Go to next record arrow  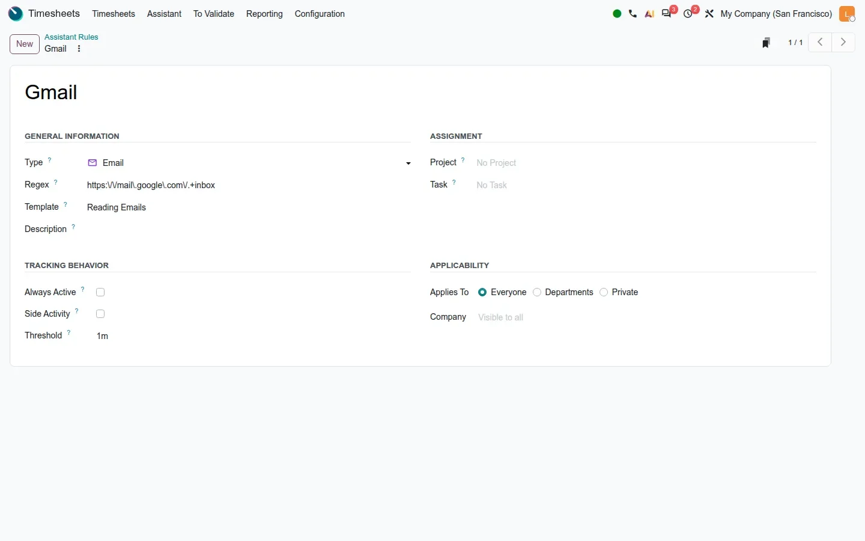[843, 42]
